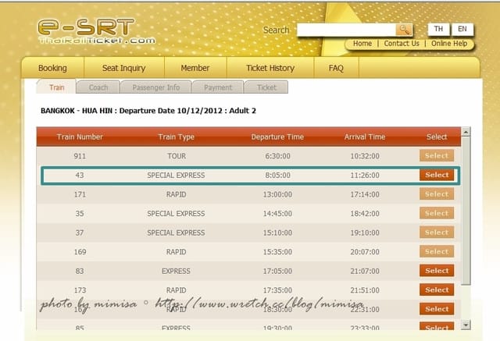Click arrival time 21:07:00
This screenshot has width=500, height=341.
click(365, 271)
